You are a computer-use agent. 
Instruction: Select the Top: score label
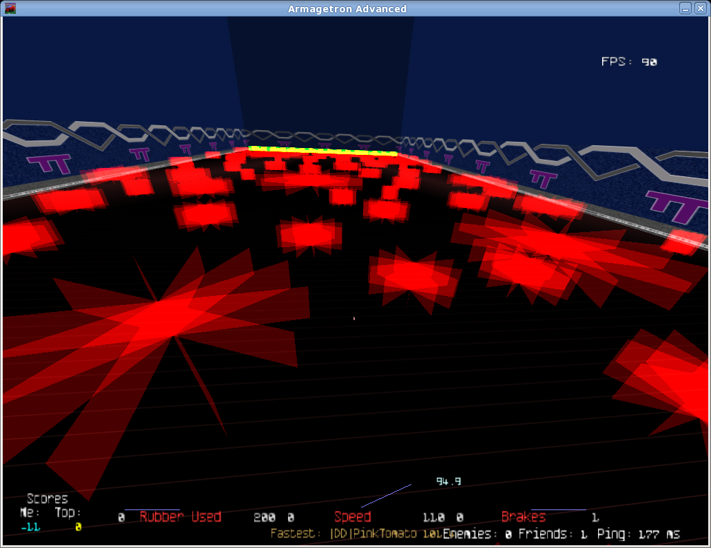[68, 513]
